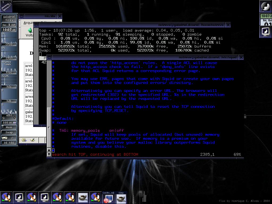
Task: Select the CPU0 label in the system monitor
Action: (x=9, y=44)
